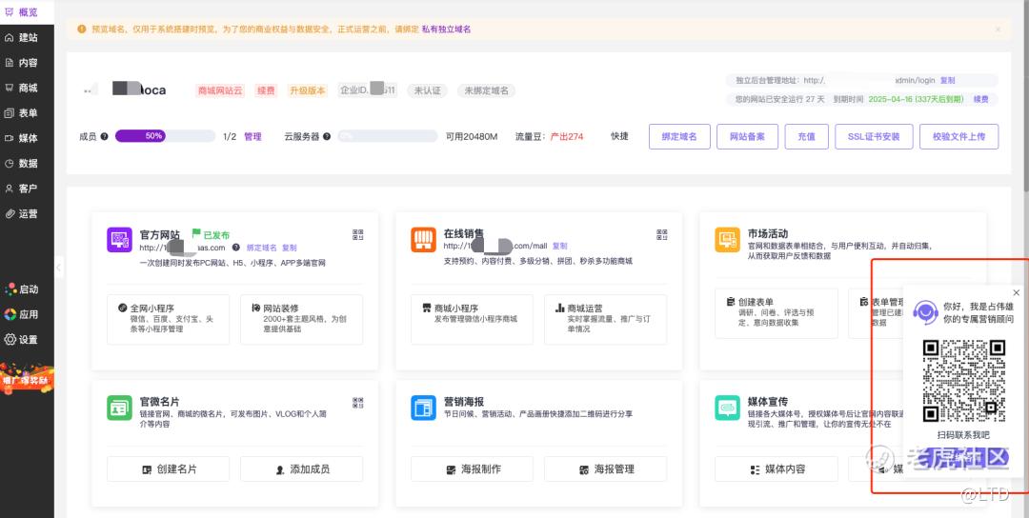Click the 成员 50% progress bar

(x=164, y=136)
